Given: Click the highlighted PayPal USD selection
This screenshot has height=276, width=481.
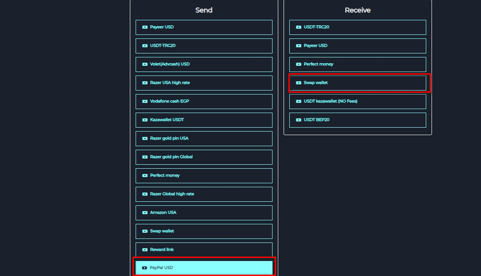Looking at the screenshot, I should [204, 267].
